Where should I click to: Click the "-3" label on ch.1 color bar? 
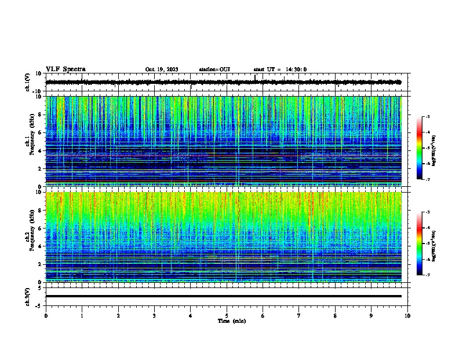point(427,116)
